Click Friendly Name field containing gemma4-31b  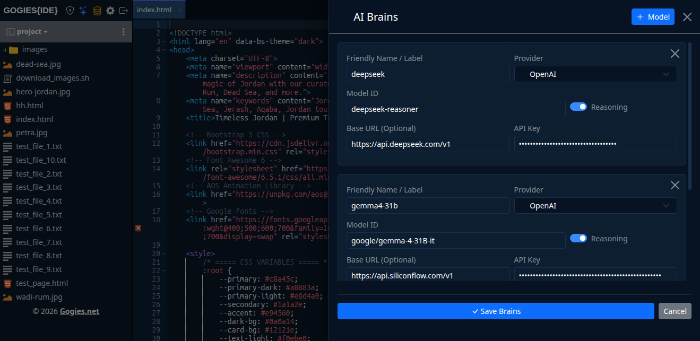click(x=428, y=206)
